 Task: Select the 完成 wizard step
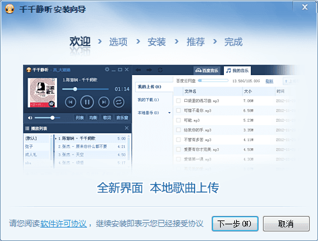tap(234, 42)
